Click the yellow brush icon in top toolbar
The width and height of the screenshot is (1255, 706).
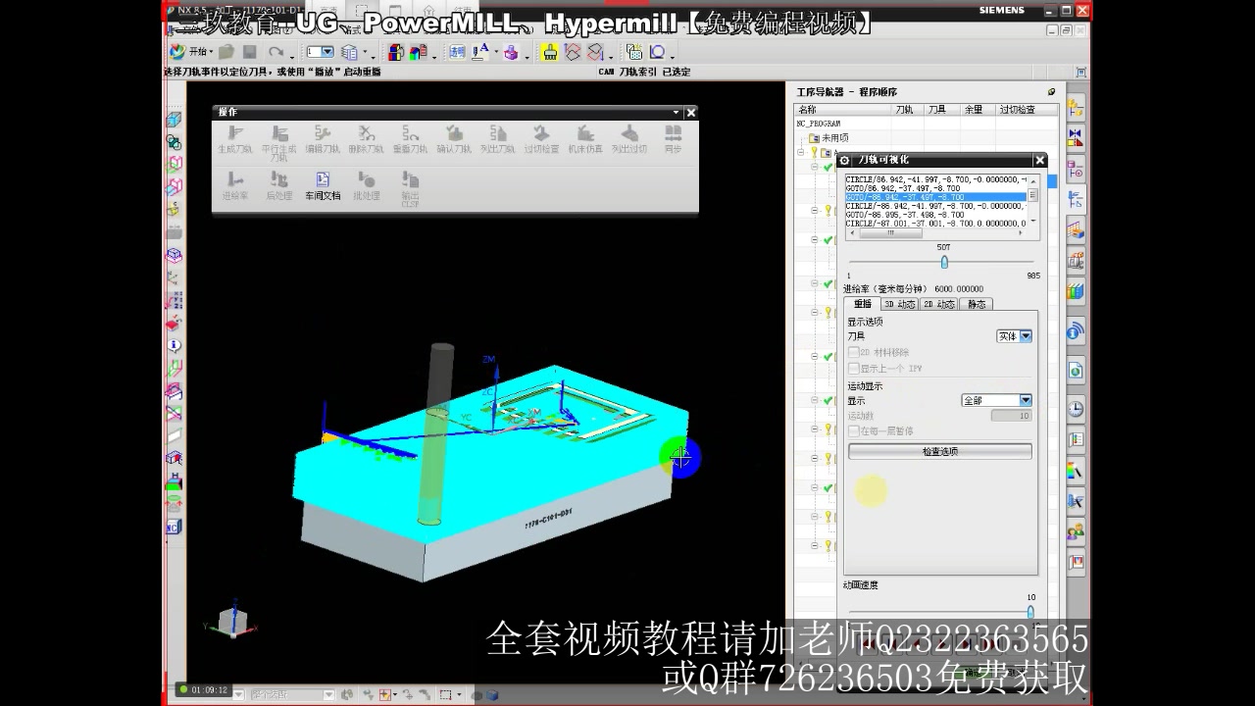coord(550,52)
